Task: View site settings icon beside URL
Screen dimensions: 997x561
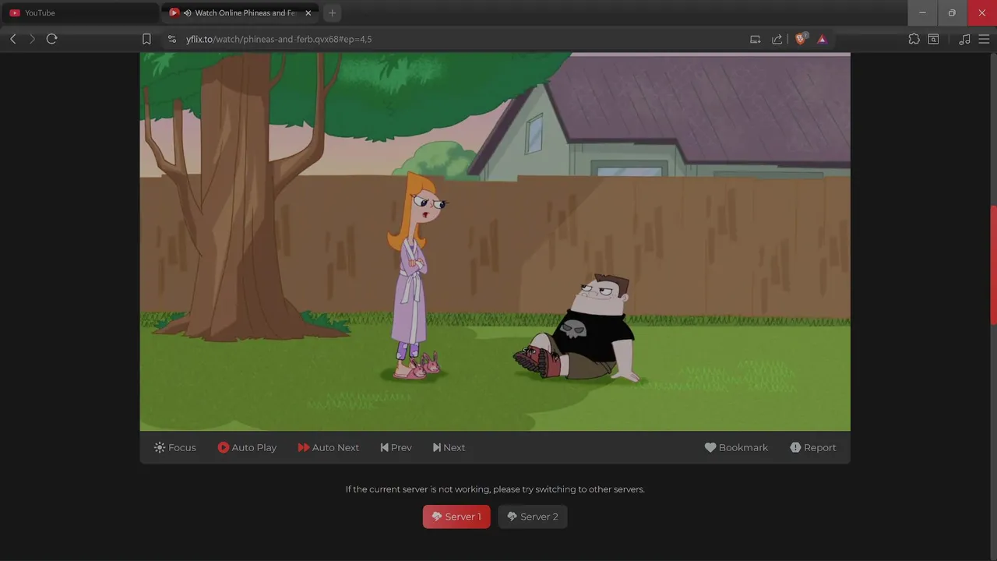Action: (x=172, y=39)
